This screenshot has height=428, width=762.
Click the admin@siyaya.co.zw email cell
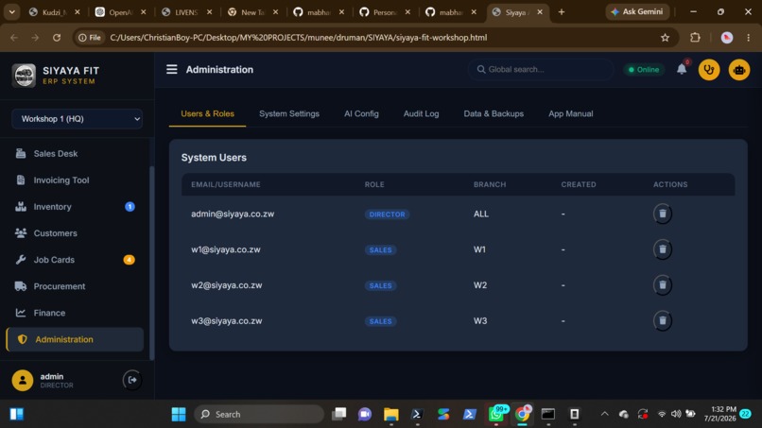click(233, 214)
